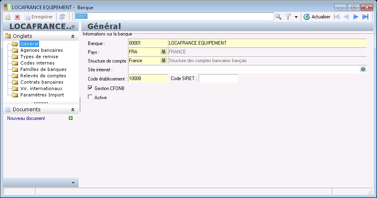Open the Structure de compte dropdown
Image resolution: width=377 pixels, height=198 pixels.
coord(164,61)
